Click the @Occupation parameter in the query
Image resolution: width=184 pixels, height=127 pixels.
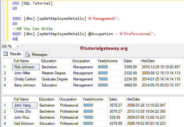[x=101, y=34]
